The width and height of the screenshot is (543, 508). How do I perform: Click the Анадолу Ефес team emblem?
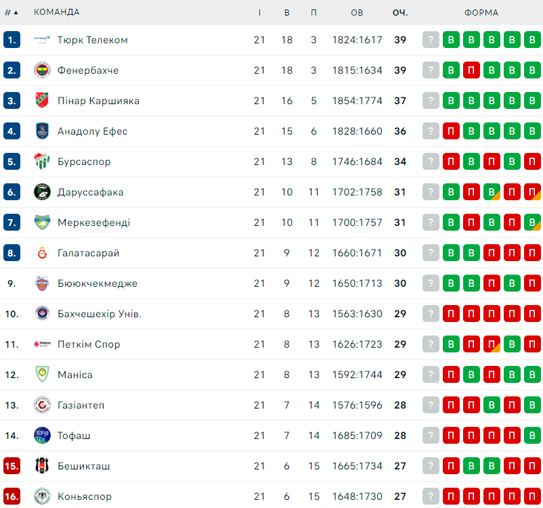(42, 131)
